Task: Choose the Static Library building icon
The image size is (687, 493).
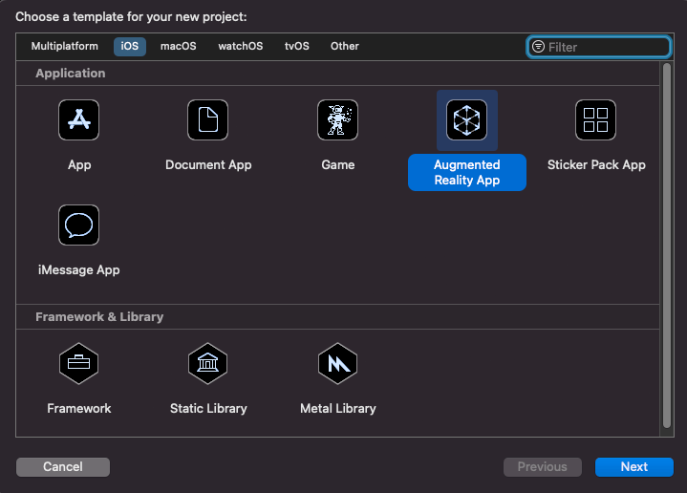Action: (207, 363)
